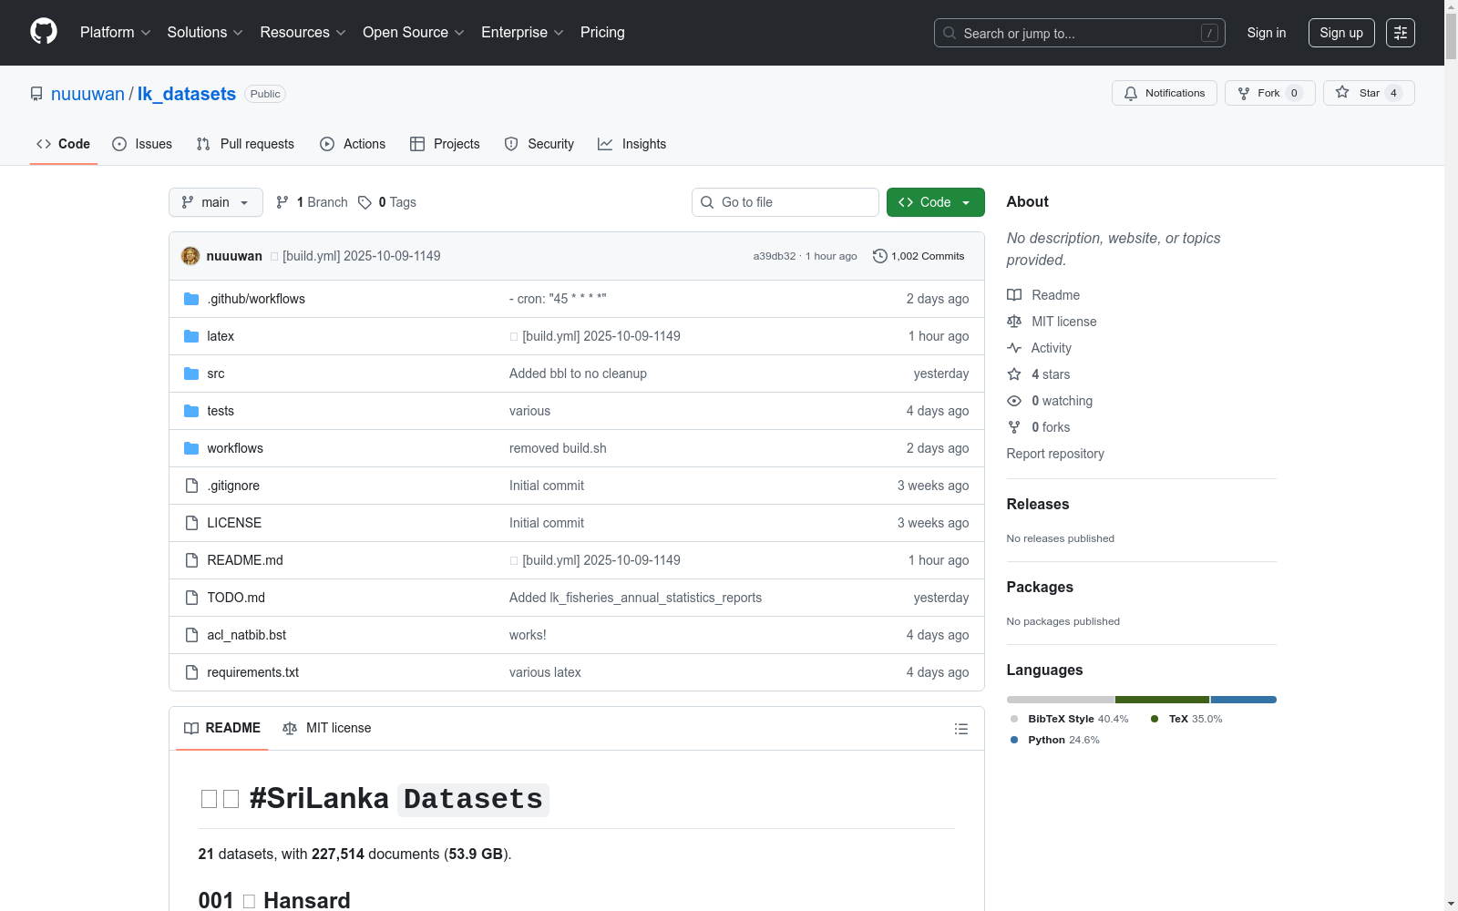This screenshot has height=911, width=1458.
Task: Click the commit history clock icon
Action: click(879, 256)
